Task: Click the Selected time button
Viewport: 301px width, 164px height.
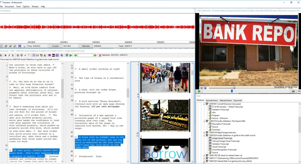Action: point(86,46)
